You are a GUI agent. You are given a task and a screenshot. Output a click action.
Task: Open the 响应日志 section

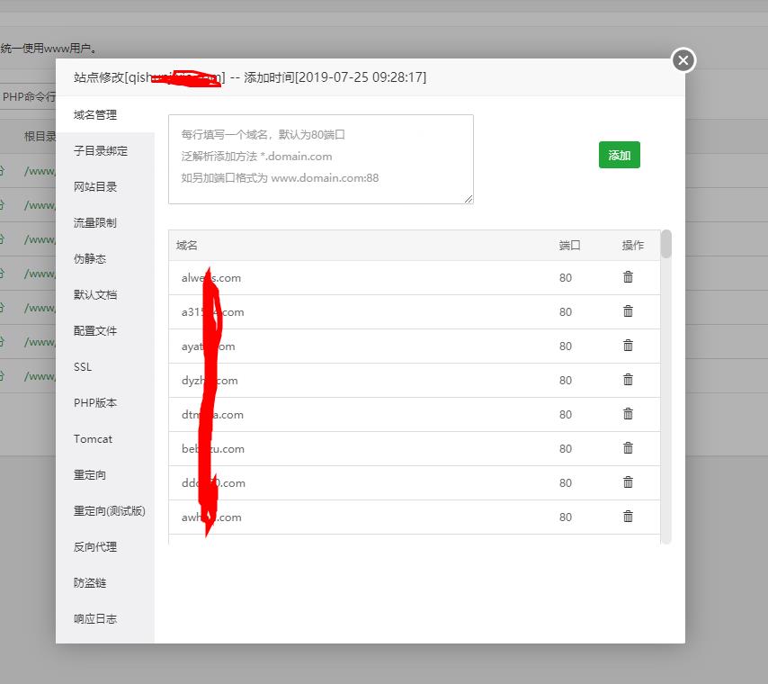click(x=94, y=618)
